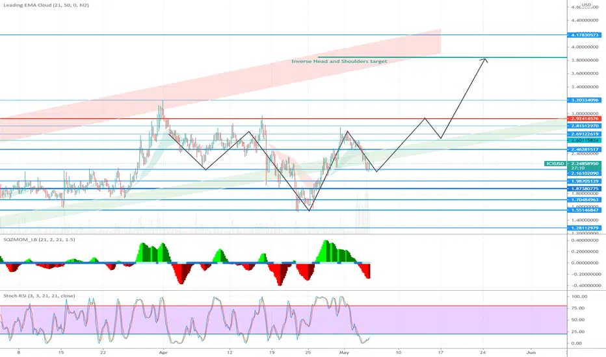Select the SQZMOM_LB indicator legend
This screenshot has height=357, width=606.
pyautogui.click(x=39, y=240)
